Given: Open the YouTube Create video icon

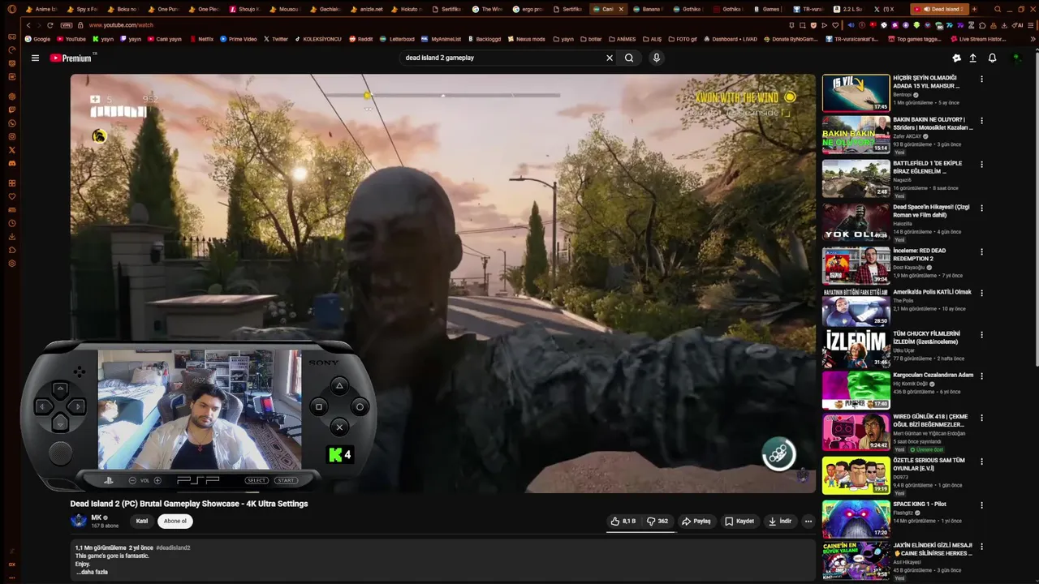Looking at the screenshot, I should tap(956, 58).
